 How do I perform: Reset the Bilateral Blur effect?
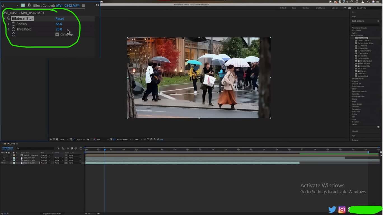(x=60, y=19)
